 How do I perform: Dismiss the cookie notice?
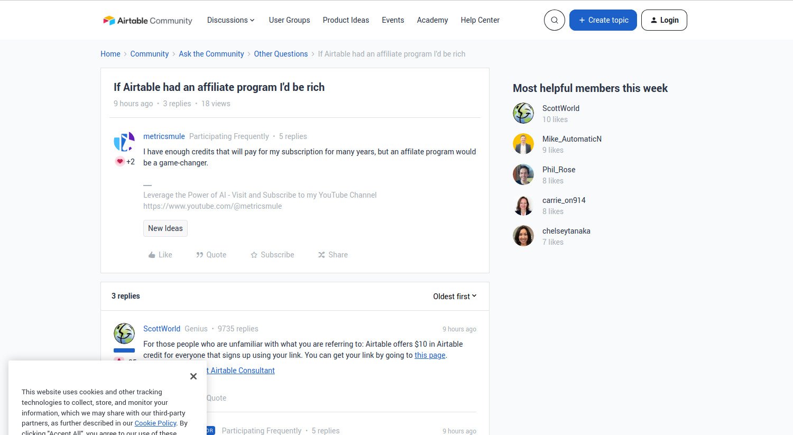point(193,376)
